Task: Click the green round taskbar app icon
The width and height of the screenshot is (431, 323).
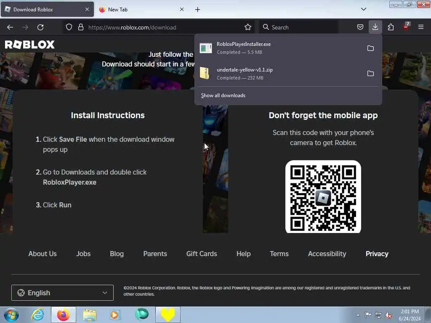Action: click(142, 314)
